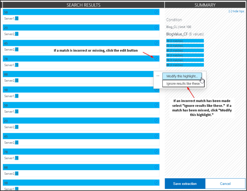Select the '10 (3 matches)' summary bar

pyautogui.click(x=185, y=41)
